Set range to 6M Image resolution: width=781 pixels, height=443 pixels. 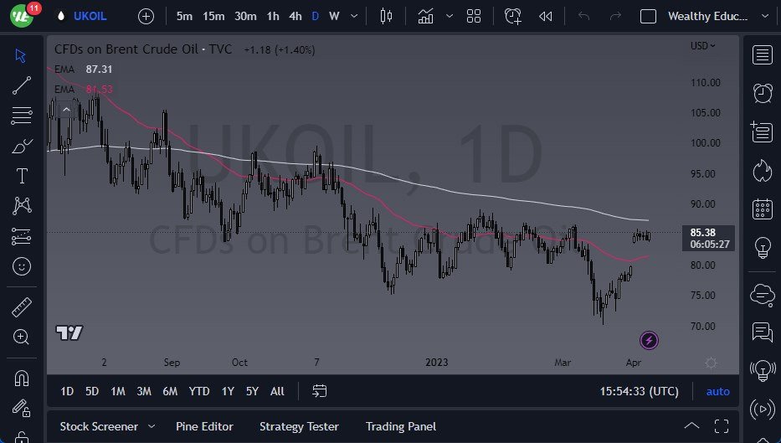tap(170, 391)
